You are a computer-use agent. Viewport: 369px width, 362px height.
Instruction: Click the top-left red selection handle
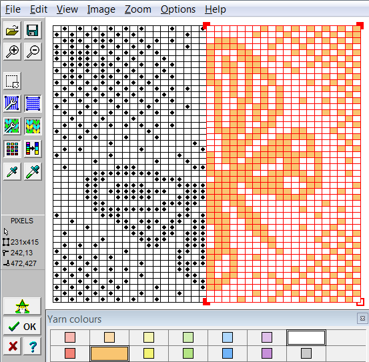(206, 25)
